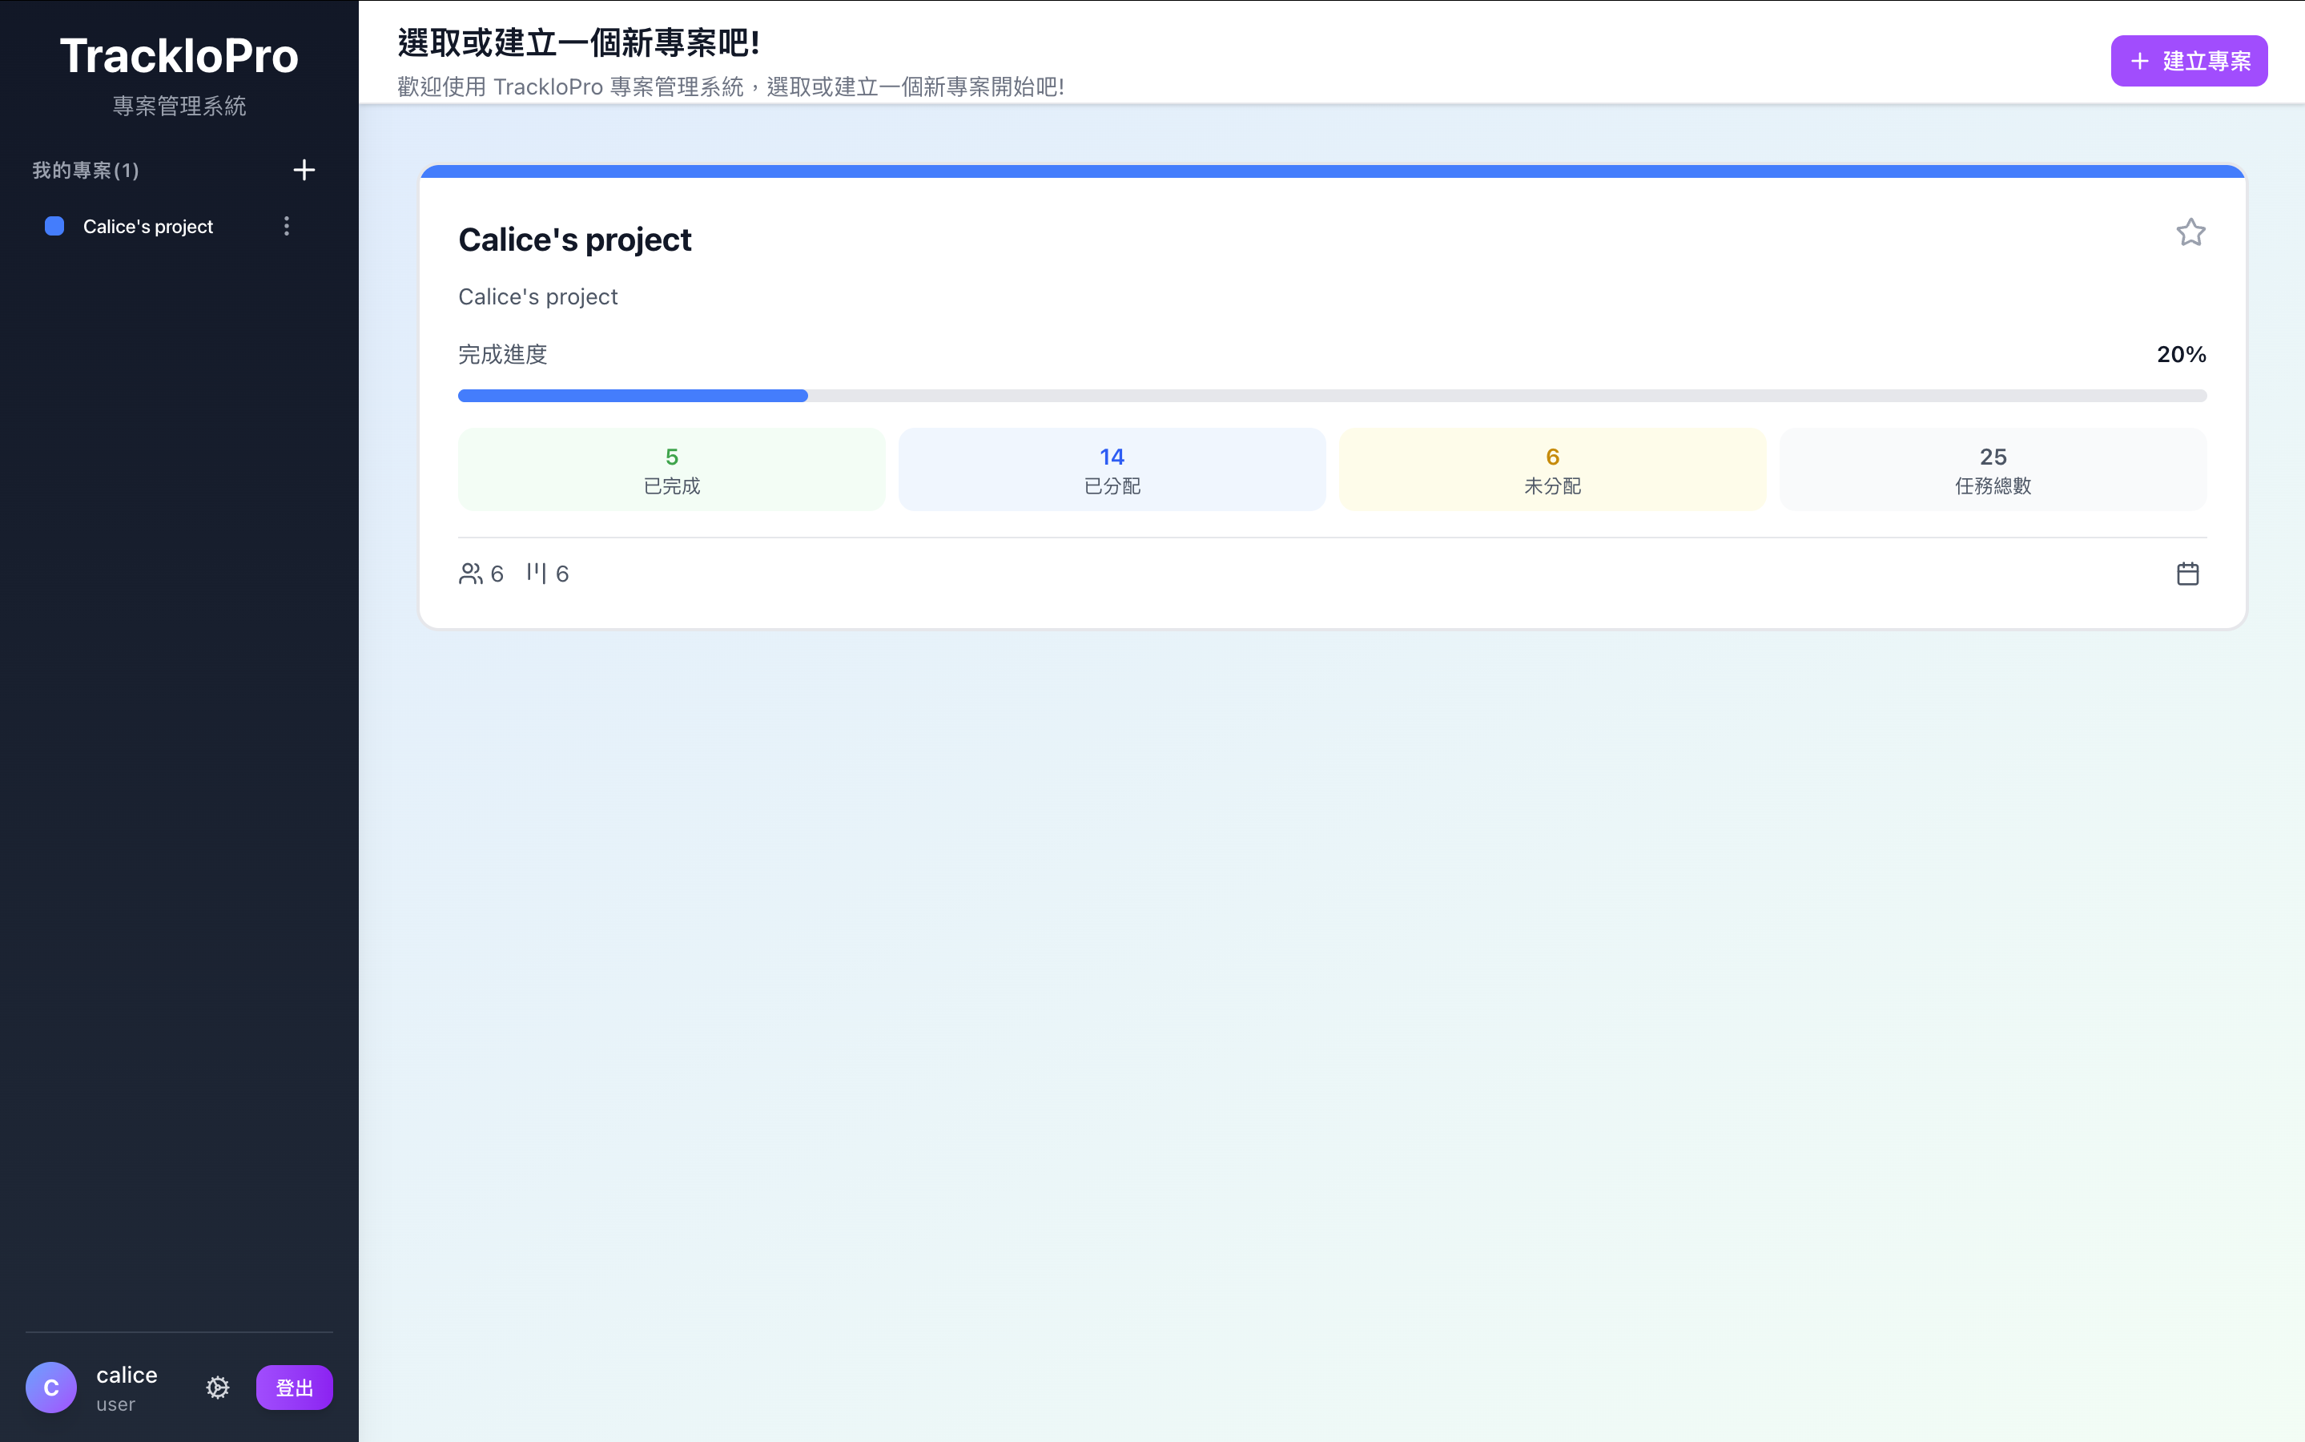Open the calendar icon on the project card
This screenshot has height=1442, width=2305.
coord(2188,572)
